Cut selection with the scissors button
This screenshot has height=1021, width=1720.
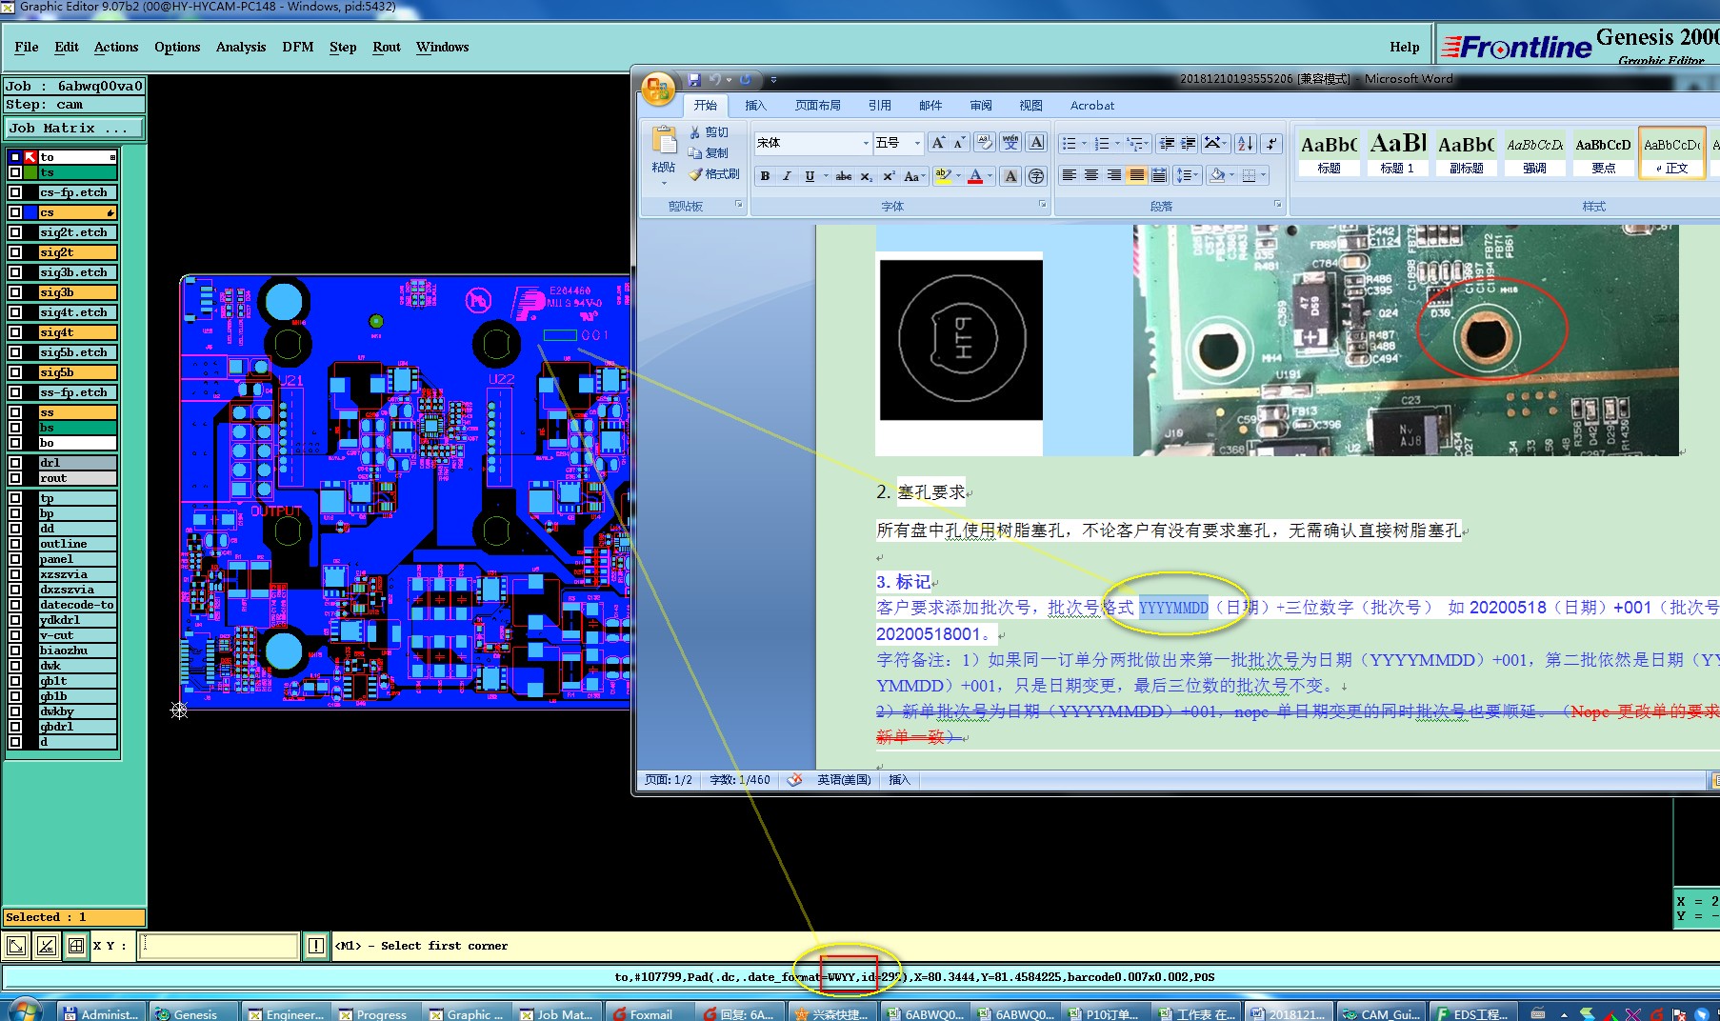[x=709, y=132]
